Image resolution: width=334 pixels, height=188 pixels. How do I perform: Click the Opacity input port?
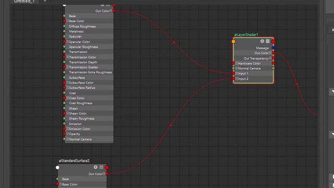[x=64, y=134]
